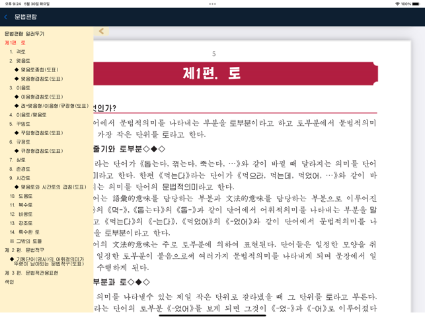Open the 꾸밈형겹침토(도표) entry

coord(42,132)
